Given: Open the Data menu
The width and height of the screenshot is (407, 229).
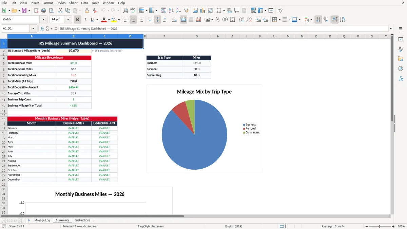Looking at the screenshot, I should (84, 3).
